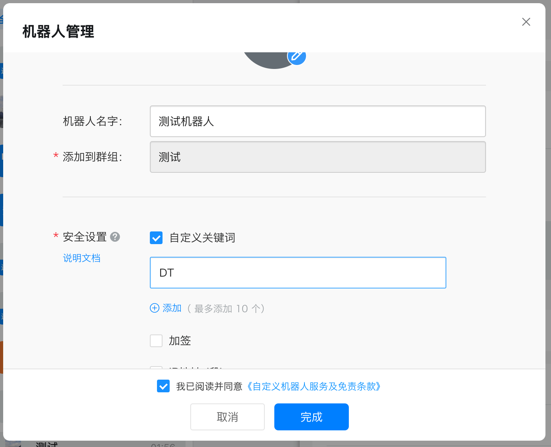This screenshot has width=551, height=447.
Task: Open the 安全设置 help question-mark icon
Action: pos(115,237)
